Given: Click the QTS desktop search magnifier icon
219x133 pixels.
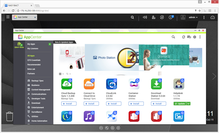Looking at the screenshot, I should click(132, 17).
